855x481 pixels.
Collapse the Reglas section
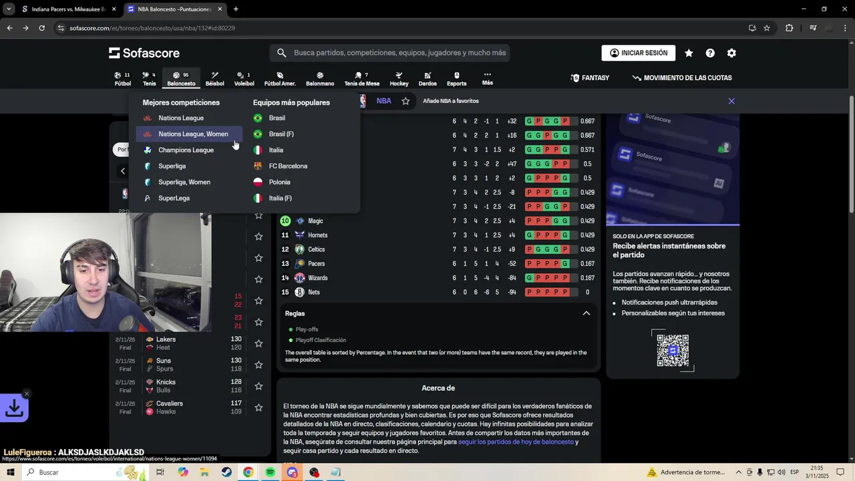[x=586, y=313]
